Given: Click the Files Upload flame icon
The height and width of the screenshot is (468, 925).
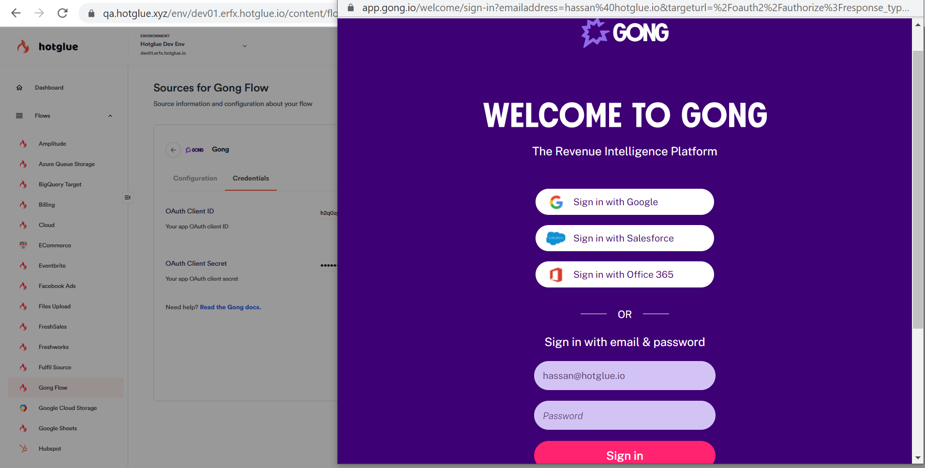Looking at the screenshot, I should (23, 306).
